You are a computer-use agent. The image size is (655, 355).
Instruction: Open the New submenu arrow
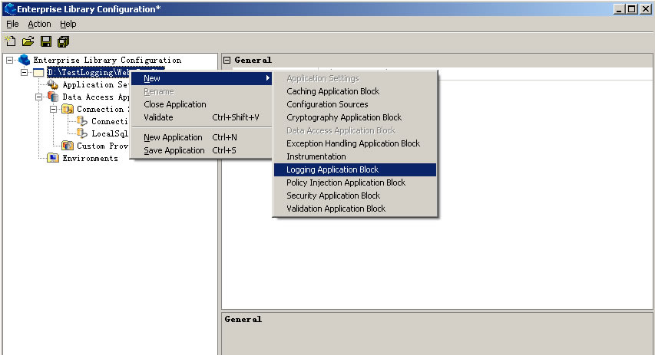tap(268, 78)
